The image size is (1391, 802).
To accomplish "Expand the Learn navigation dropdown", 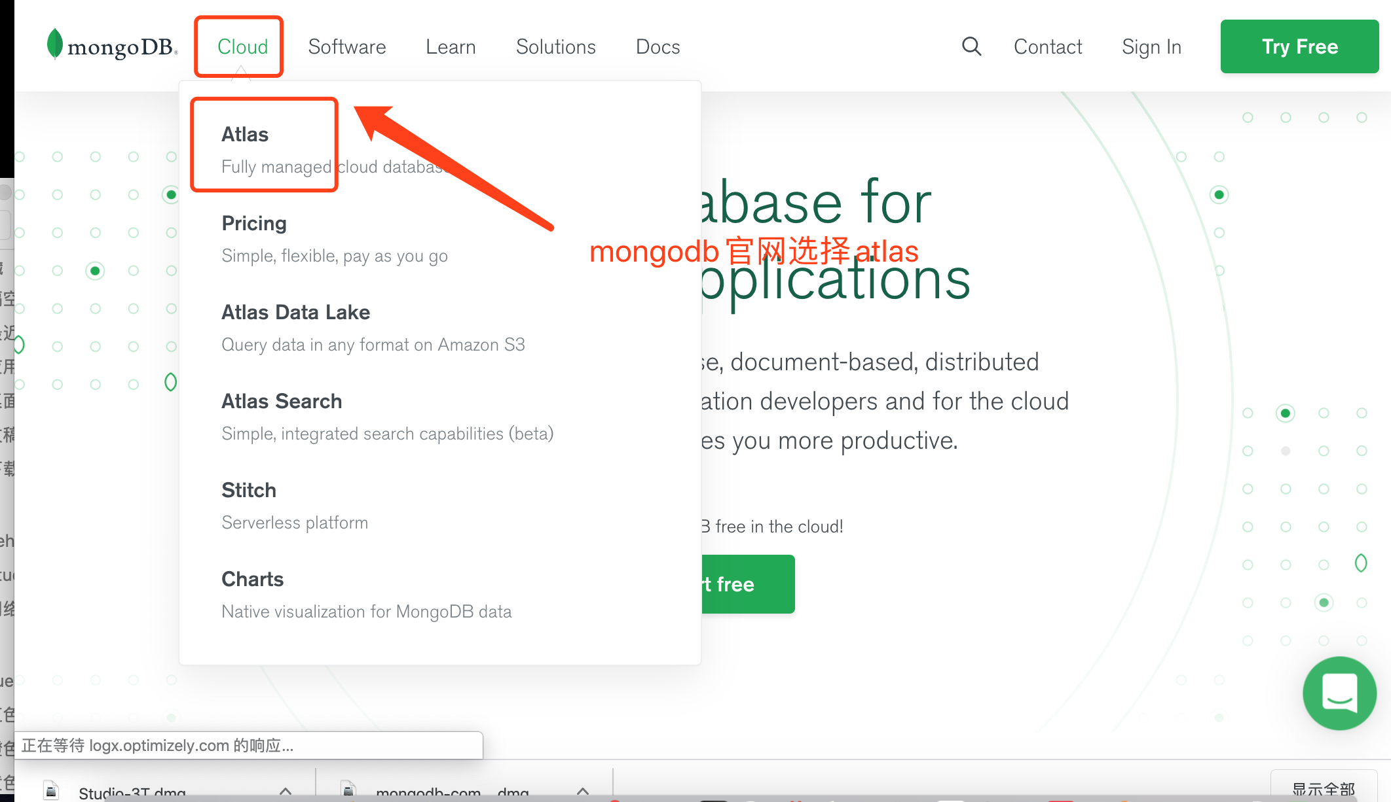I will pos(452,46).
